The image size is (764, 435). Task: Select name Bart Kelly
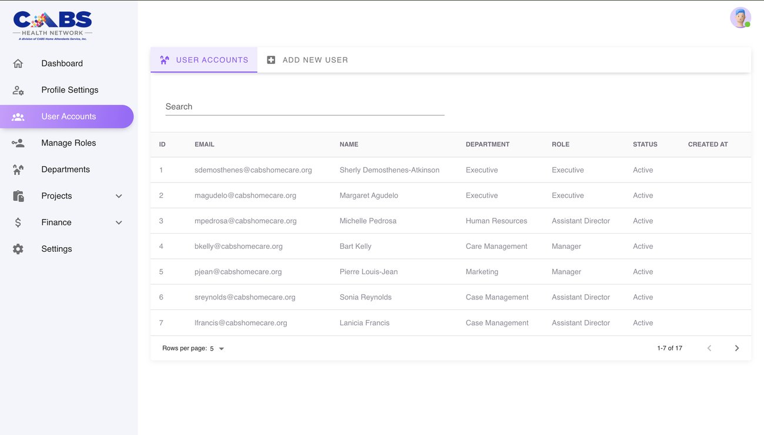click(356, 247)
